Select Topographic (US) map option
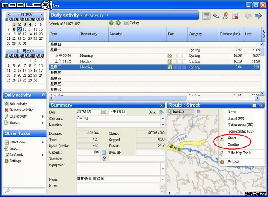Image resolution: width=268 pixels, height=197 pixels. click(241, 131)
